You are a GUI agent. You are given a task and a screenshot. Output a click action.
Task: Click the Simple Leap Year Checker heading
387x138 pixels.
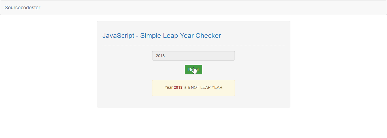click(x=161, y=36)
